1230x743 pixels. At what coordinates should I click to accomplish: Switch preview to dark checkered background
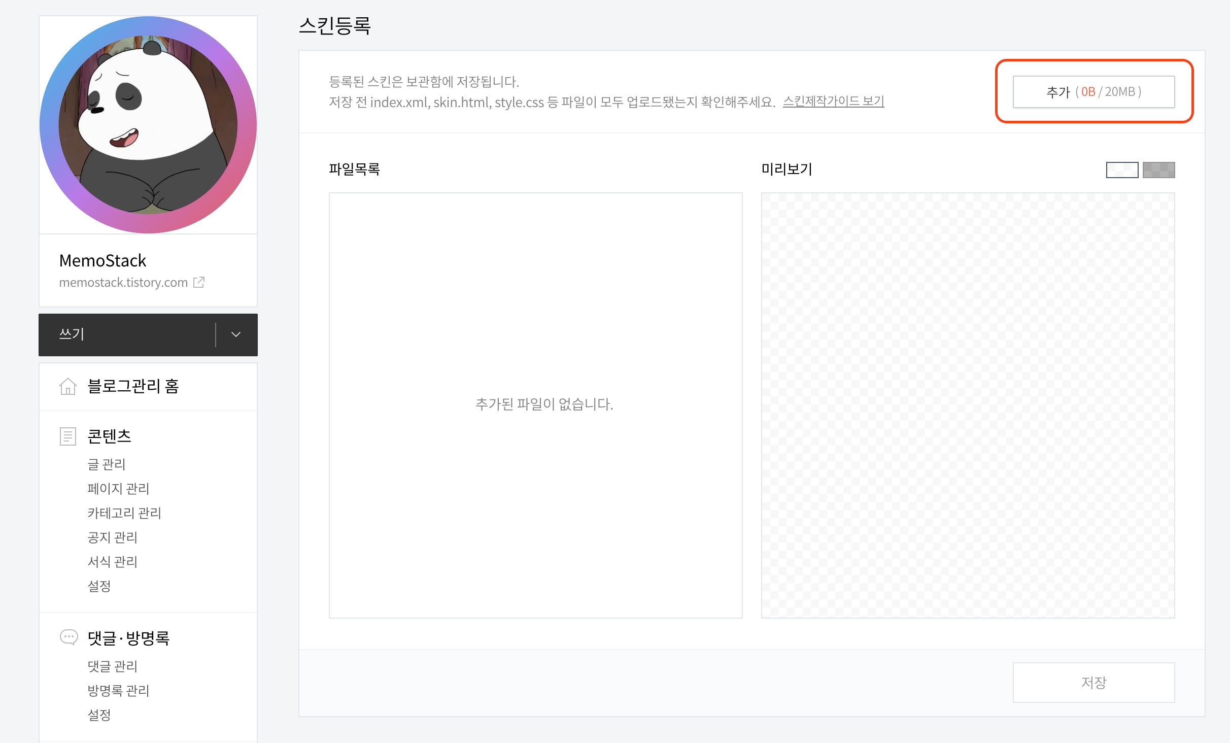pos(1158,170)
